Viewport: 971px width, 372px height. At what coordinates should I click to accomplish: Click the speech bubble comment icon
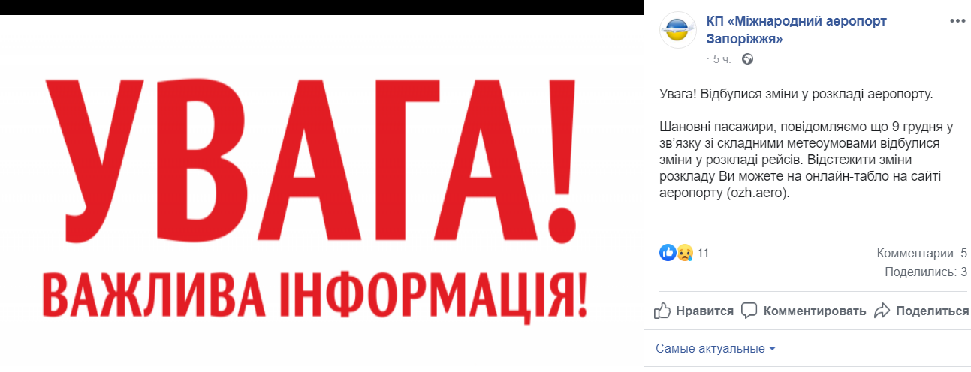tap(749, 310)
